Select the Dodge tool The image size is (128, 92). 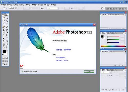coord(7,35)
